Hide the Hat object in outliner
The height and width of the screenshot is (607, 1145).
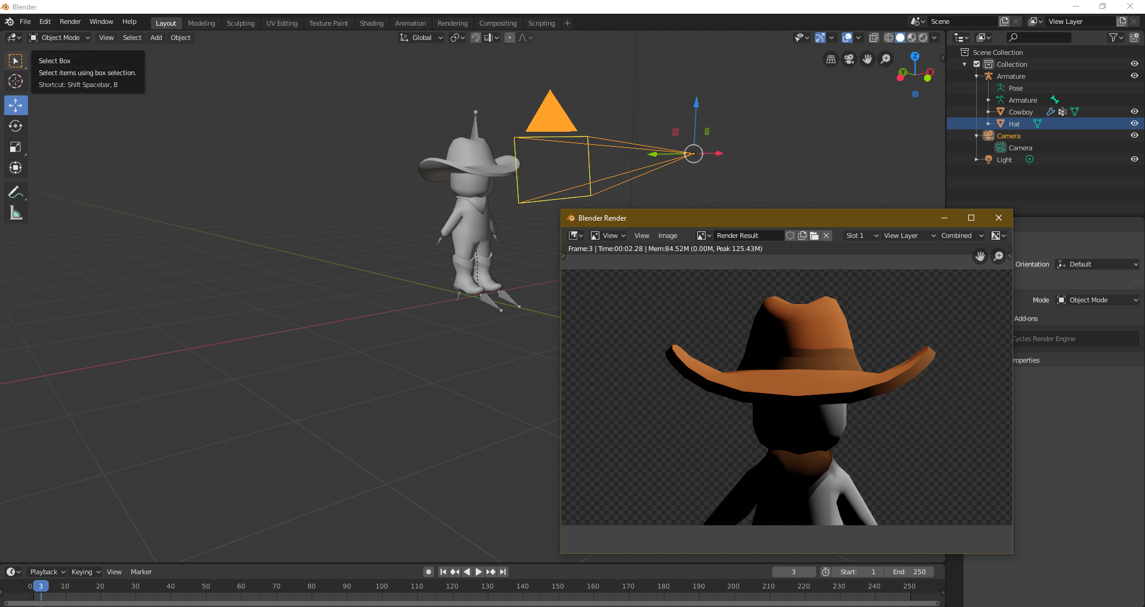(1134, 123)
